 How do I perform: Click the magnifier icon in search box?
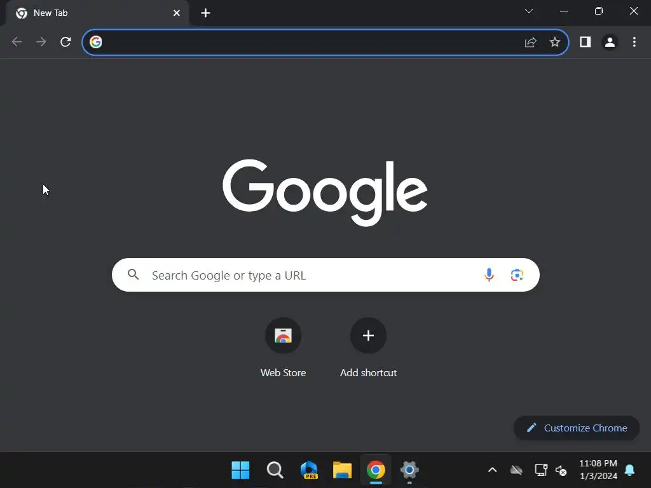click(134, 274)
